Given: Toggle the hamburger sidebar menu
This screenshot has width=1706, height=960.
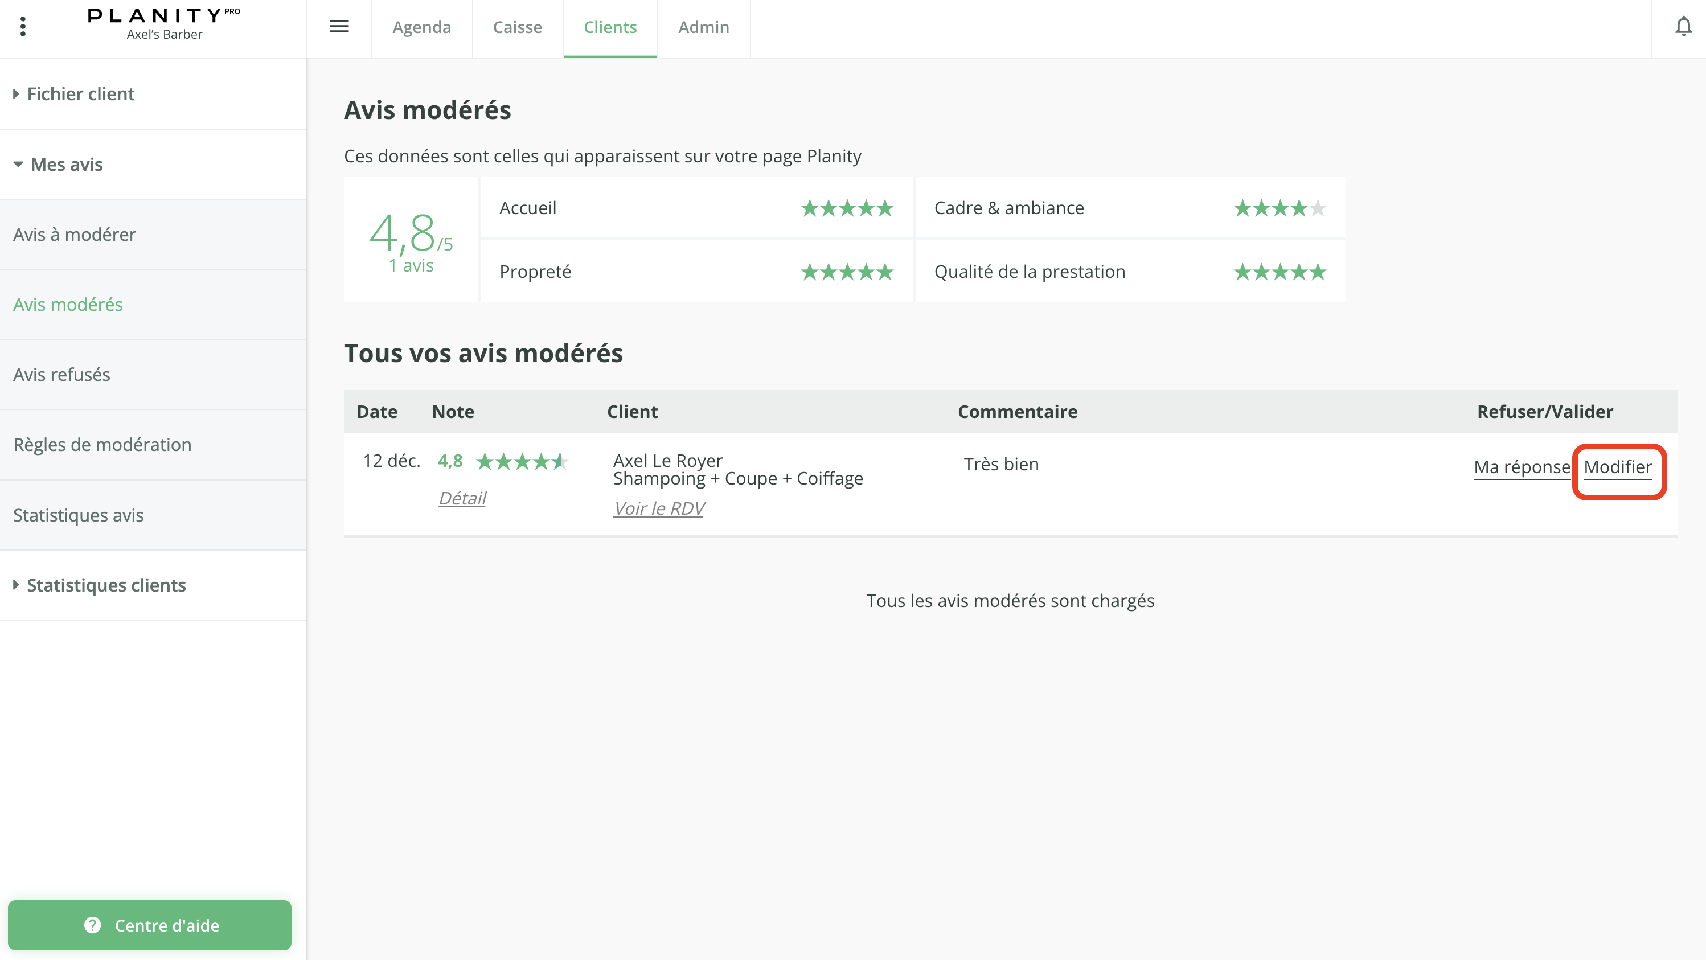Looking at the screenshot, I should tap(339, 27).
